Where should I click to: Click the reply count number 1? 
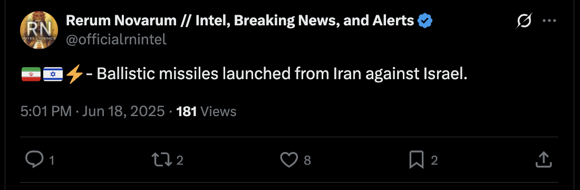click(52, 160)
